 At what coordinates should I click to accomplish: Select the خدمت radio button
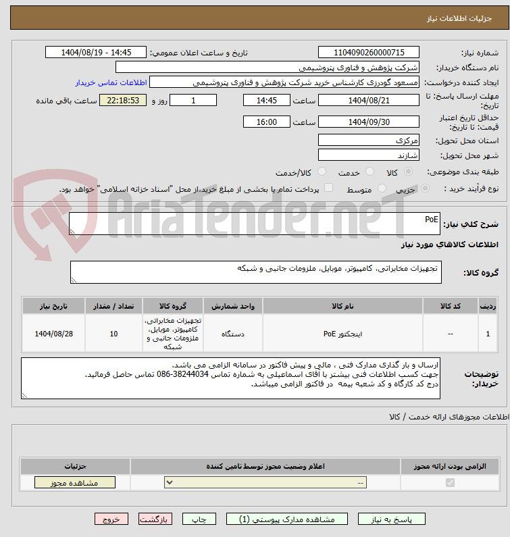click(x=369, y=172)
